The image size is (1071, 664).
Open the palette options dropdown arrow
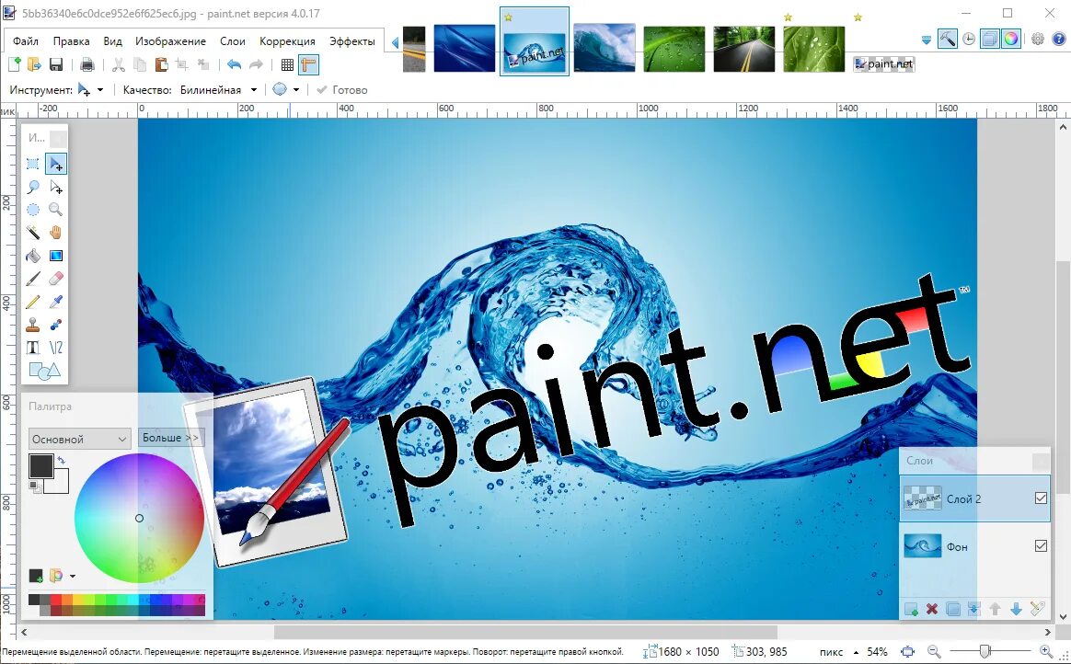click(73, 576)
